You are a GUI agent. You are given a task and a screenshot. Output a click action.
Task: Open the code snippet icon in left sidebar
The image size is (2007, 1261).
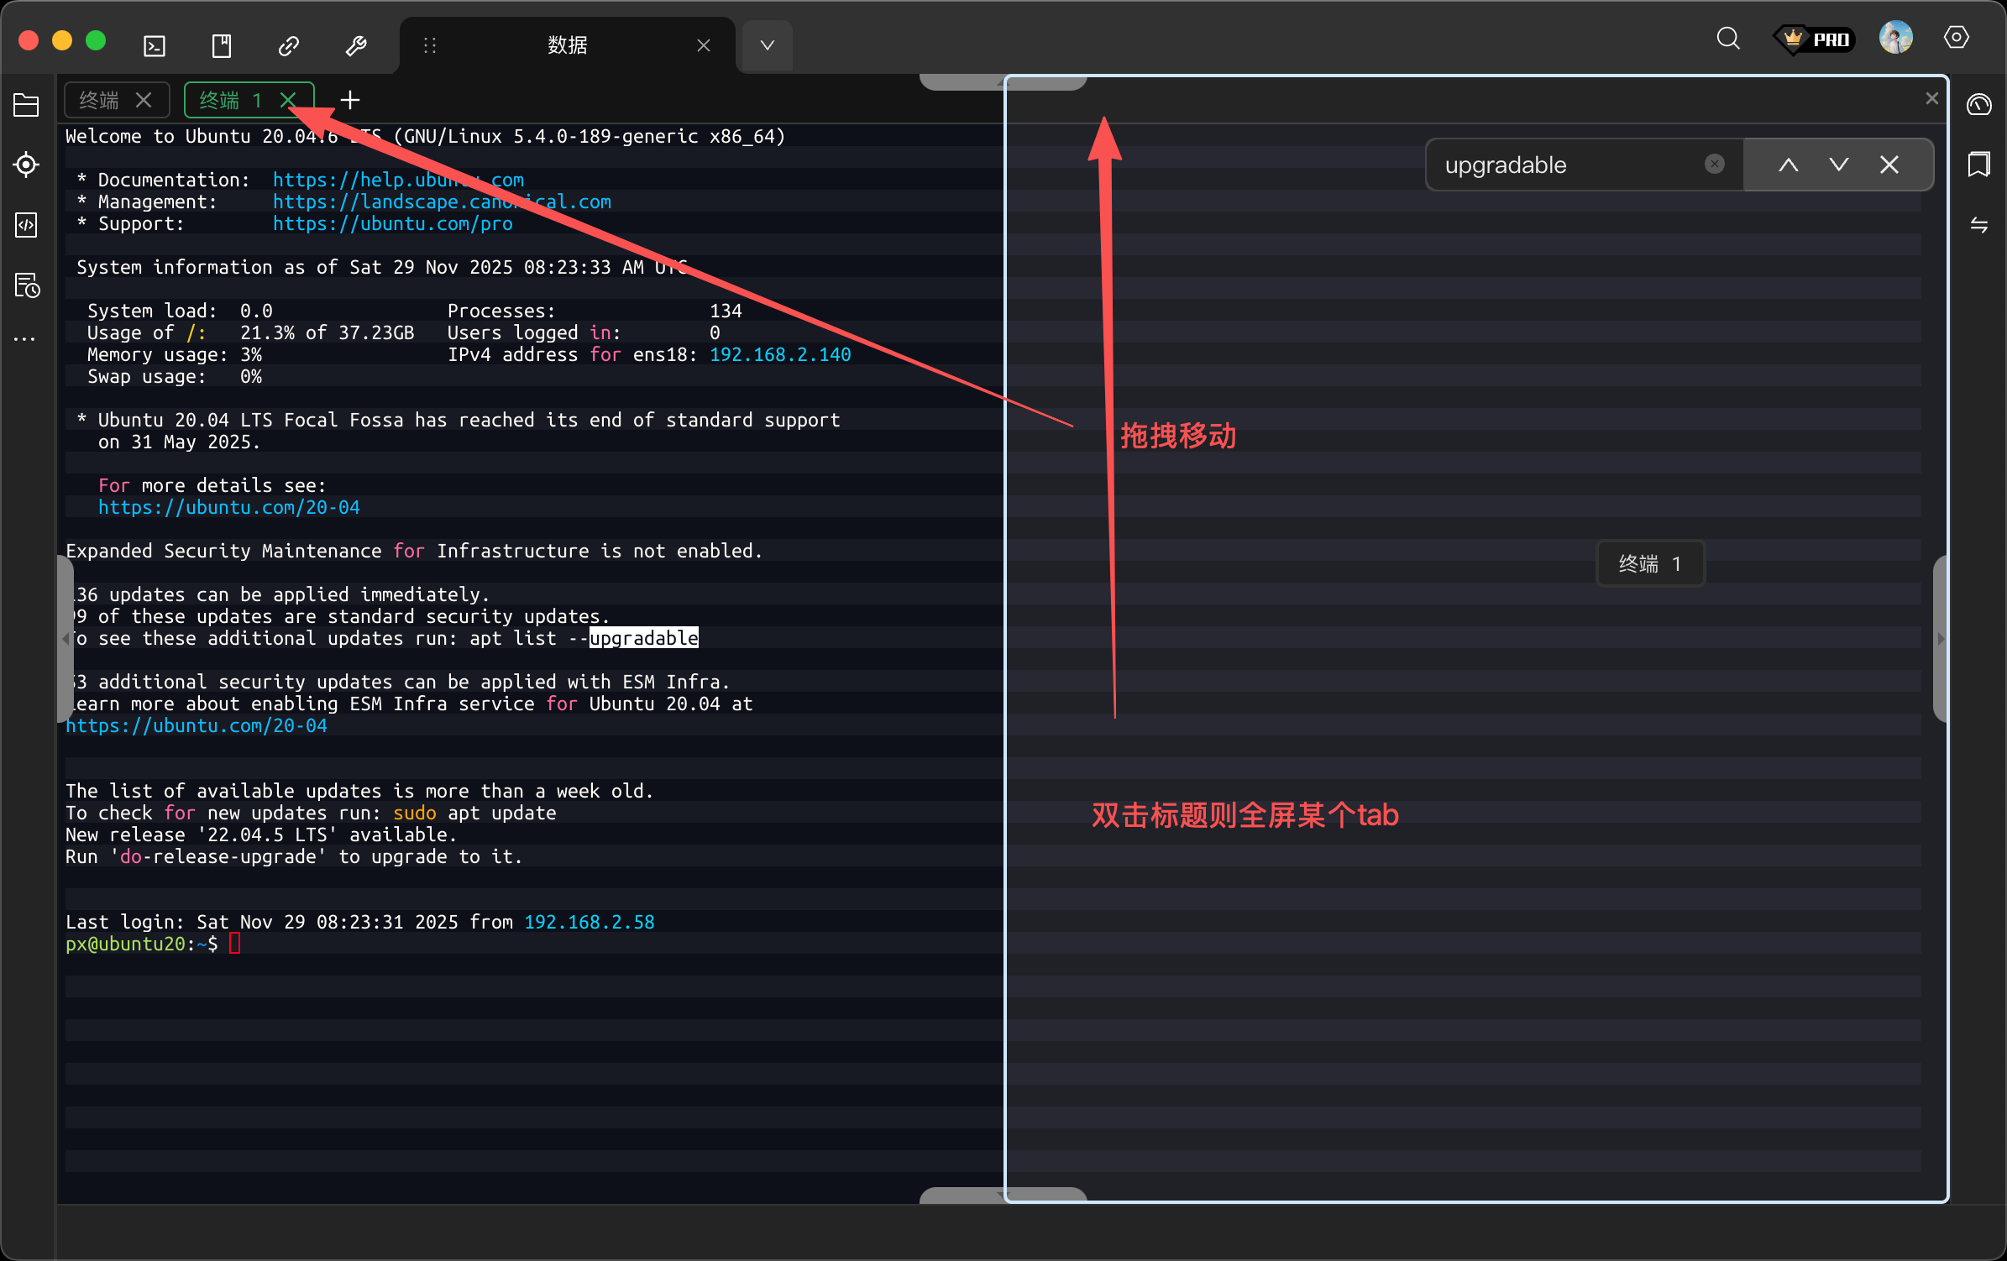(26, 224)
